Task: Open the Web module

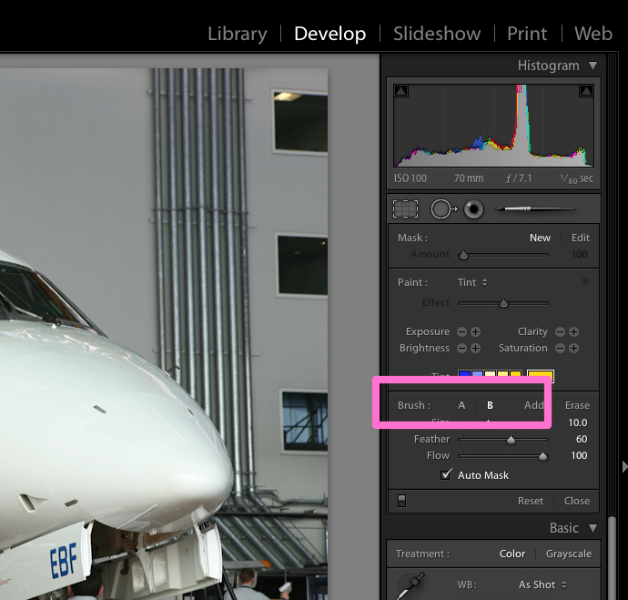Action: (593, 34)
